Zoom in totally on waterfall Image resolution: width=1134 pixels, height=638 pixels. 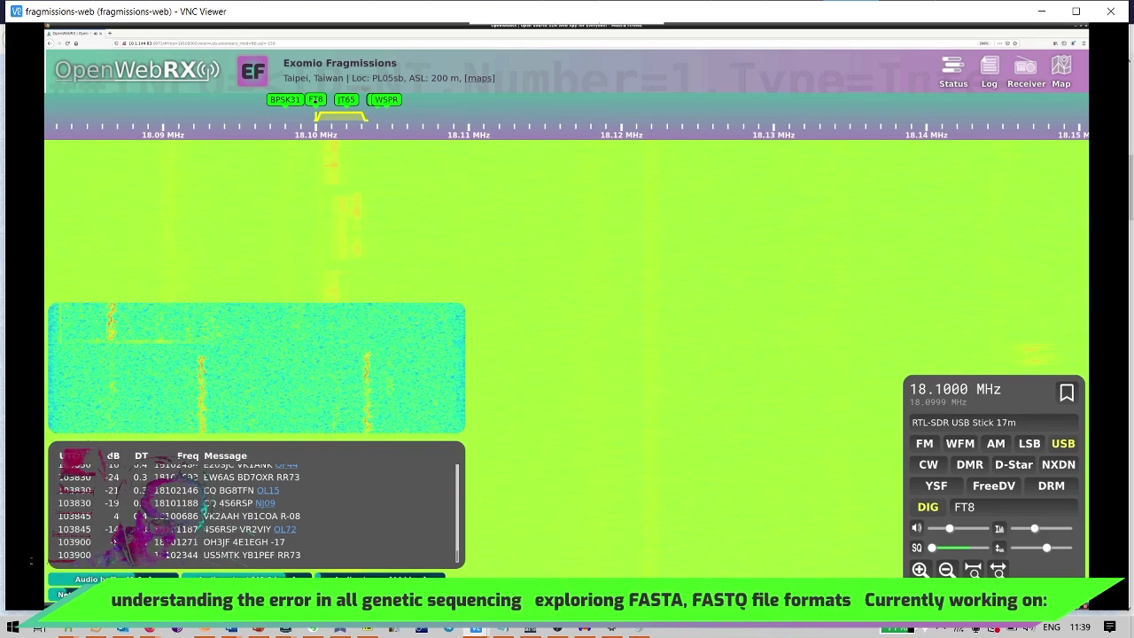(973, 571)
